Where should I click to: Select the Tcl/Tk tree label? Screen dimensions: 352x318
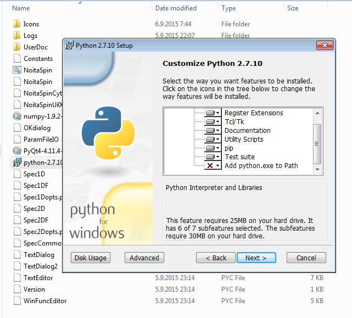tap(234, 121)
